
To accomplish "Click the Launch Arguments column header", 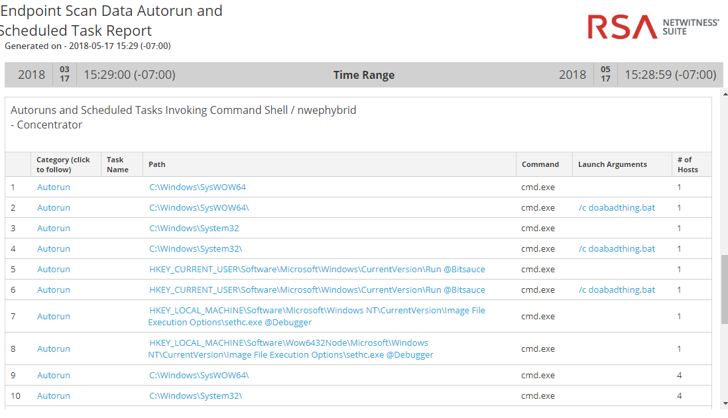I will tap(612, 164).
